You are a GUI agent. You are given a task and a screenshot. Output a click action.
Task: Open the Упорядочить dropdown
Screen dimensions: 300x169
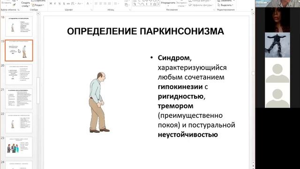[168, 3]
